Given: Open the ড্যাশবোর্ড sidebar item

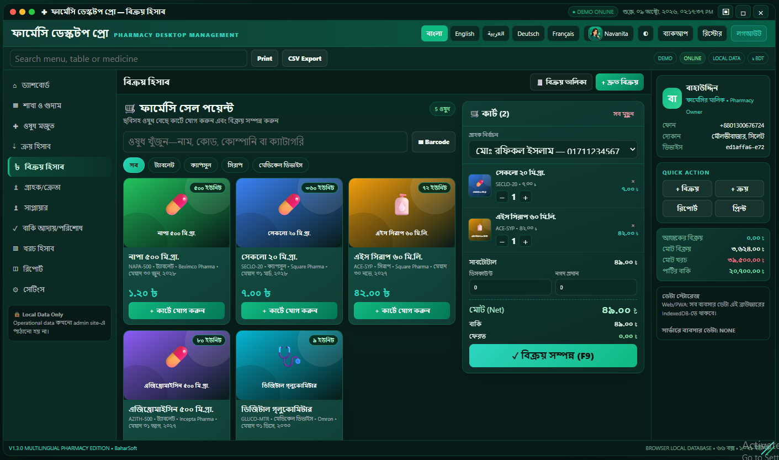Looking at the screenshot, I should (x=60, y=86).
